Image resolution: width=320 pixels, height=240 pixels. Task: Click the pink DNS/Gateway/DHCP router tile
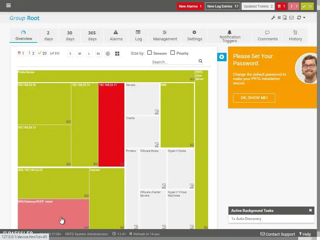point(53,214)
